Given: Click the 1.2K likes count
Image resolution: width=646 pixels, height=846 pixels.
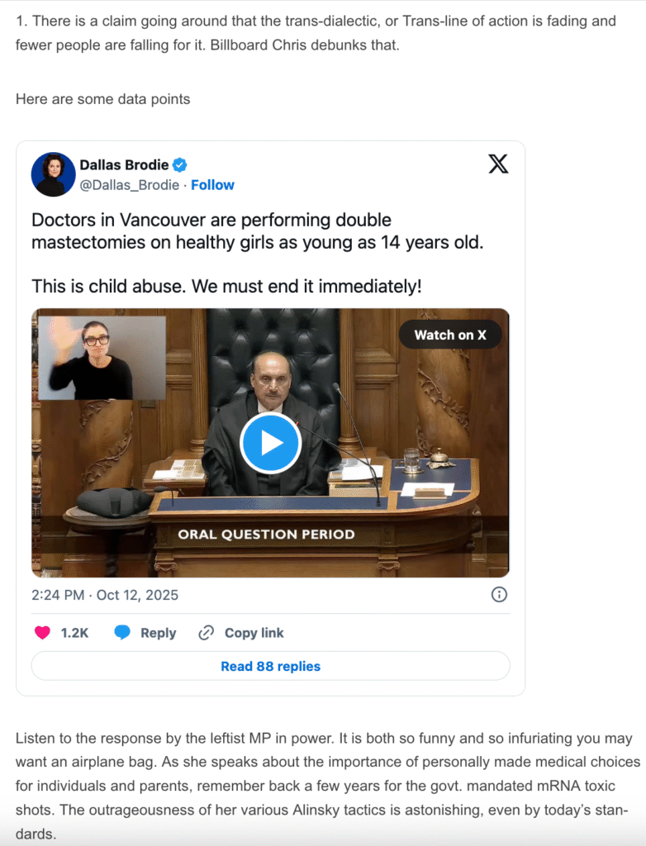Looking at the screenshot, I should point(74,633).
